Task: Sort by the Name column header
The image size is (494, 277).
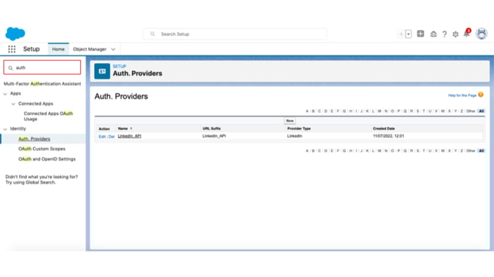Action: (124, 128)
